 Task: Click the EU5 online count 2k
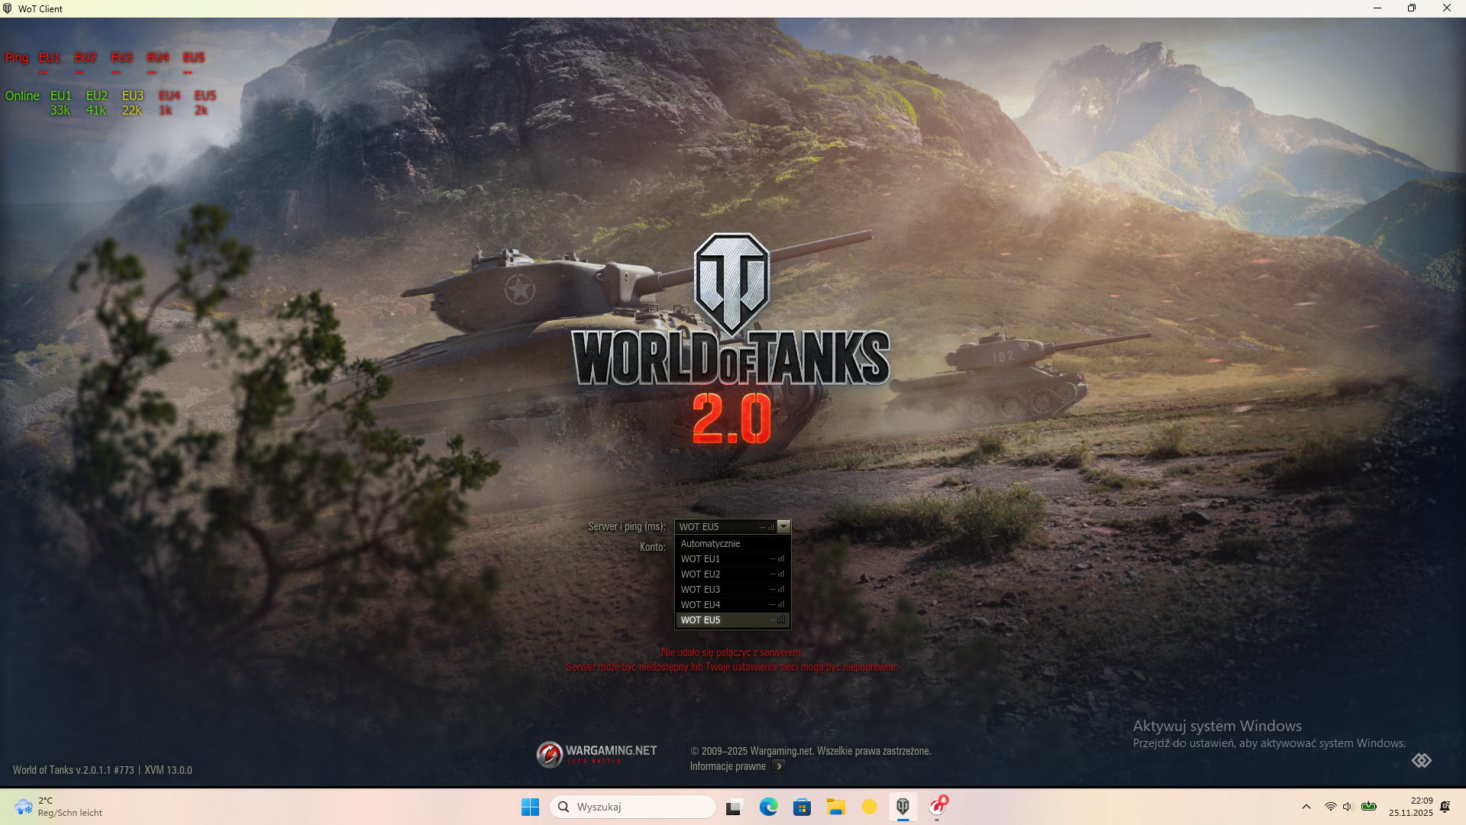coord(201,110)
